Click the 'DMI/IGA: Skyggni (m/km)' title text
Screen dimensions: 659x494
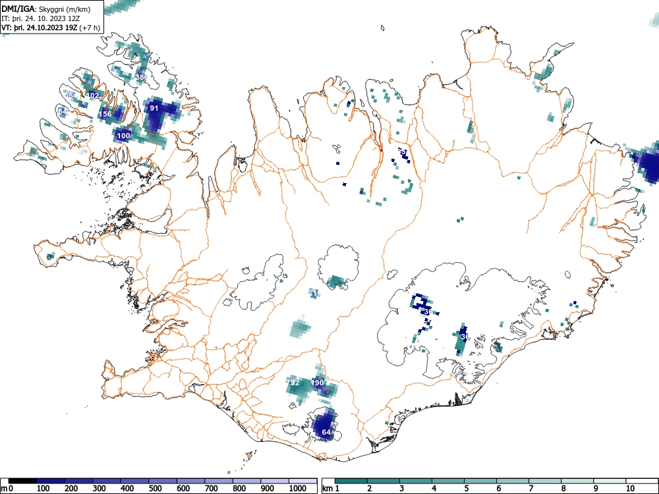pyautogui.click(x=46, y=9)
